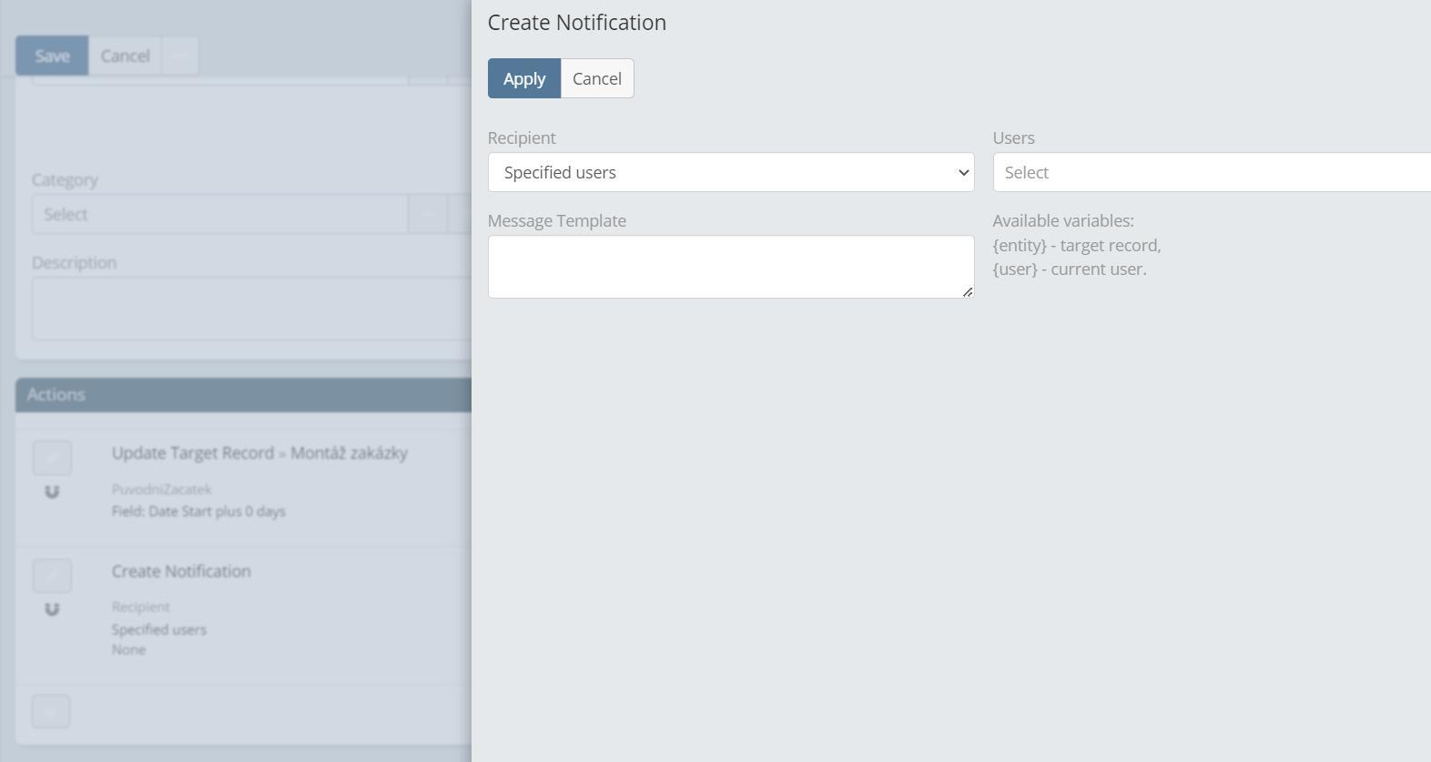This screenshot has height=762, width=1431.
Task: Click the add action button below the actions list
Action: (x=51, y=712)
